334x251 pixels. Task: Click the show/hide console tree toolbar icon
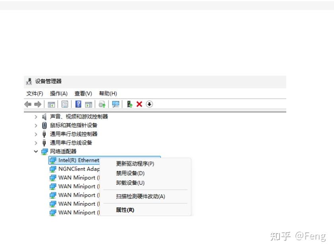click(x=50, y=104)
